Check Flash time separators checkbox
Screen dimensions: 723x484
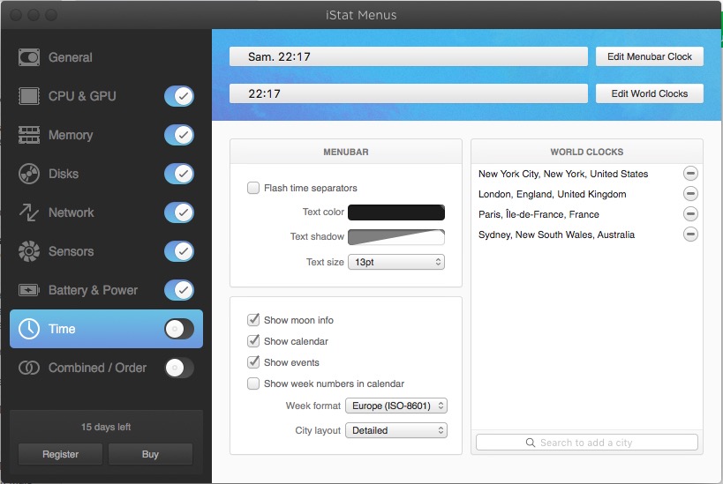[x=254, y=188]
